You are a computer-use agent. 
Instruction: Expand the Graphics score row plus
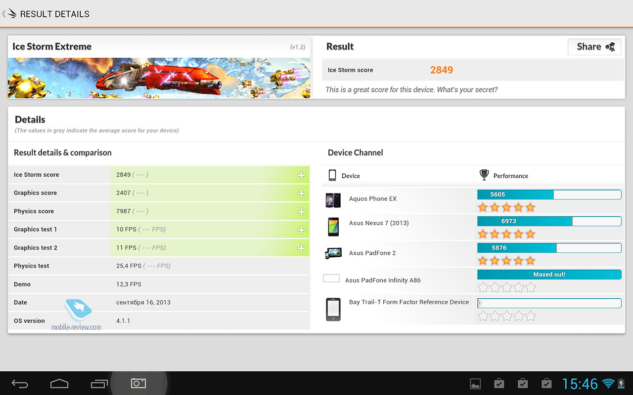coord(301,194)
